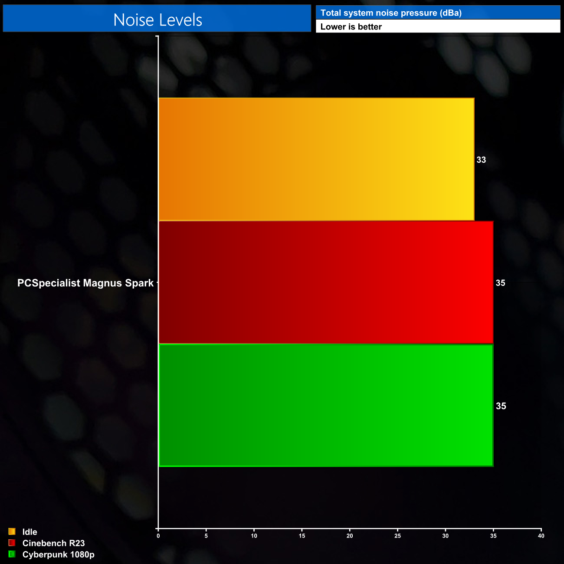Select the red Cinebench R23 bar

(326, 282)
